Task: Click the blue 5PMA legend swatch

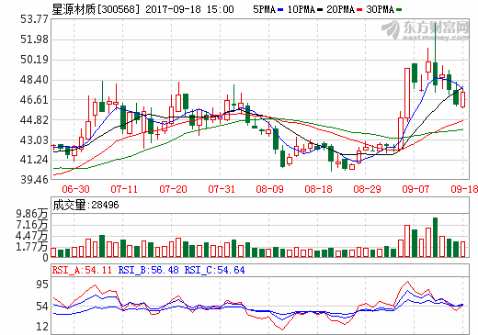Action: [280, 10]
